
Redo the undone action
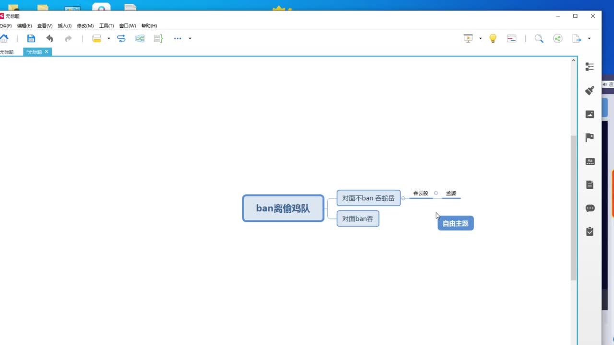pos(69,38)
